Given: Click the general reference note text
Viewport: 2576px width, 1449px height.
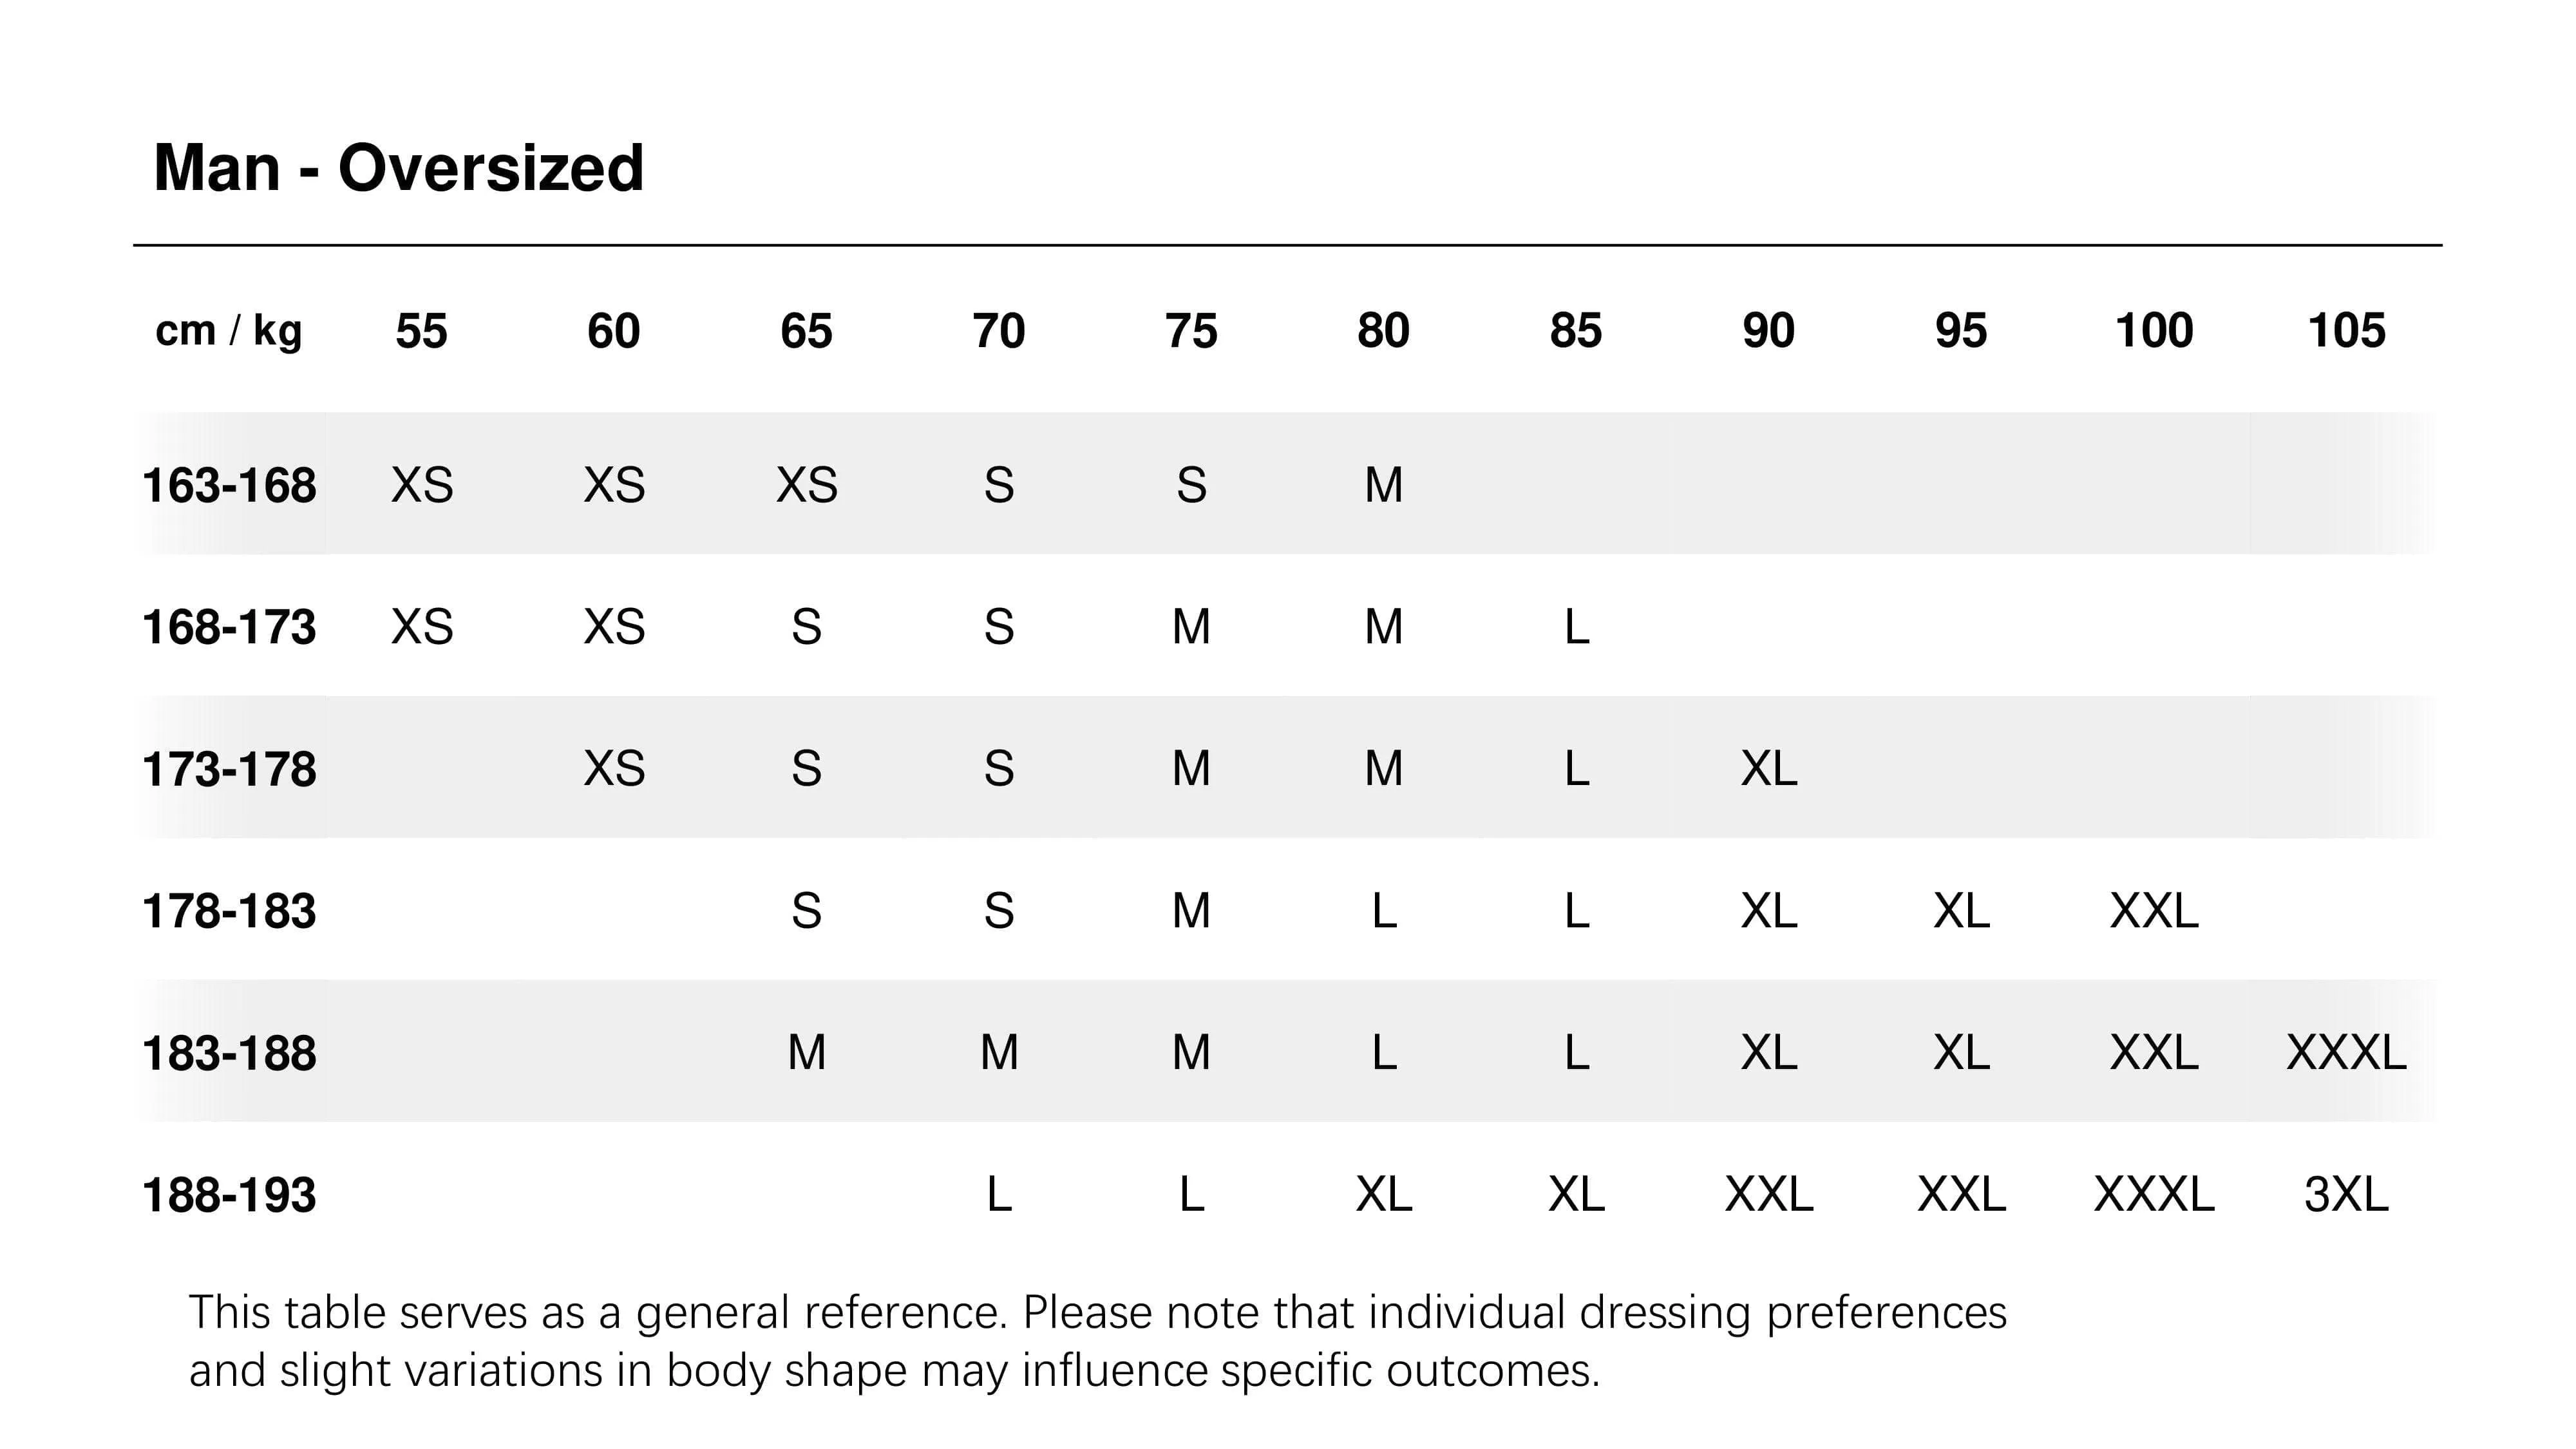Looking at the screenshot, I should tap(1097, 1341).
